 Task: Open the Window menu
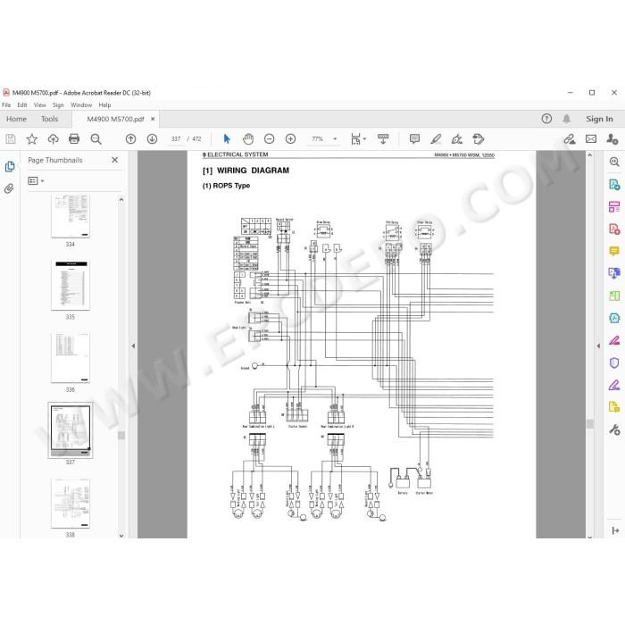(81, 104)
